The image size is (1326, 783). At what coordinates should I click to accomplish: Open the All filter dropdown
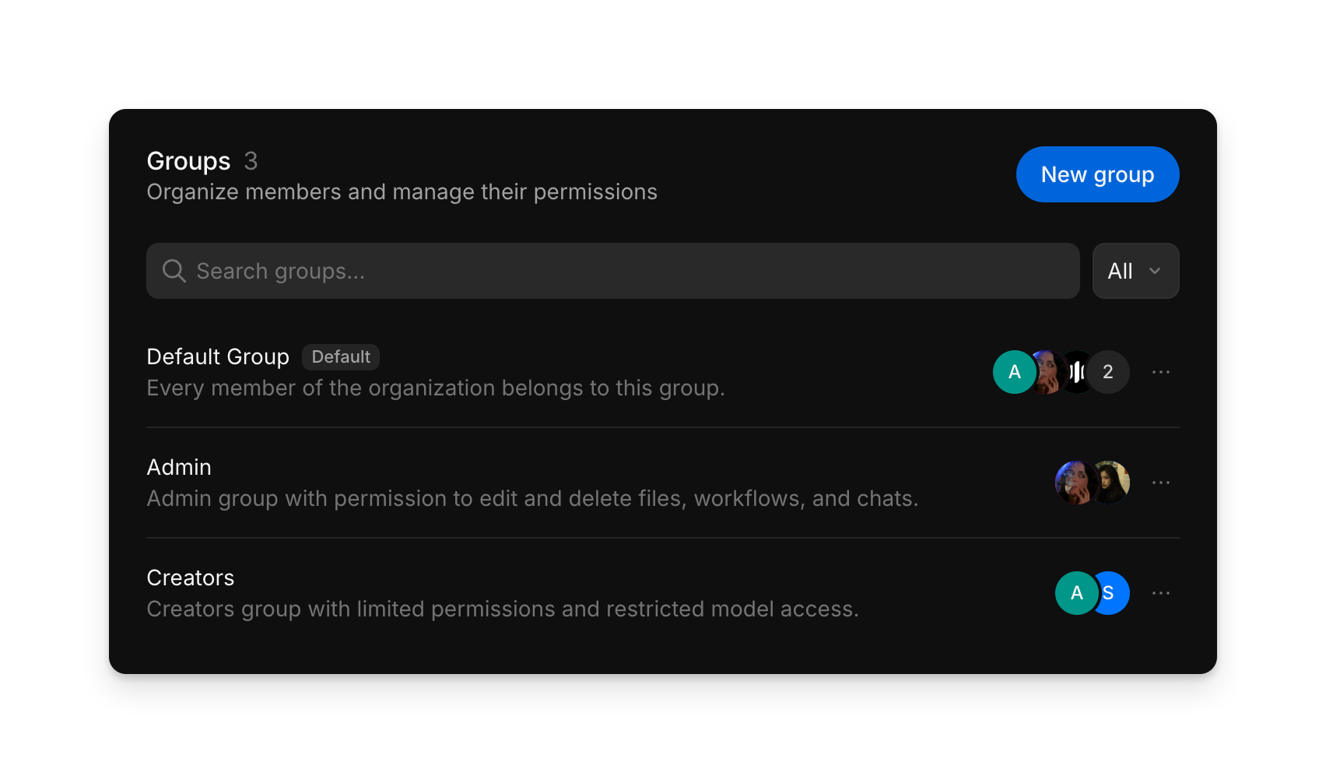(x=1135, y=271)
